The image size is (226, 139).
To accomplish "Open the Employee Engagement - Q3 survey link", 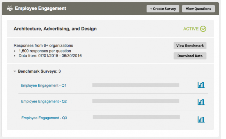I will 44,118.
